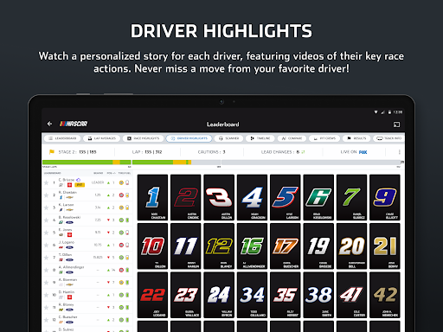
Task: Open the Lap Averages tab
Action: [102, 138]
